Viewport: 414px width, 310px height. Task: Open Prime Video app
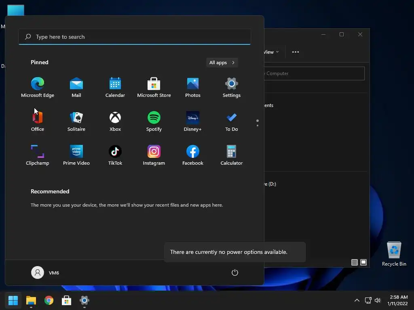point(76,155)
